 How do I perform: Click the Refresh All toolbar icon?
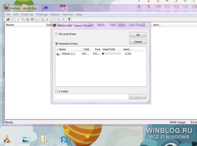click(12, 19)
